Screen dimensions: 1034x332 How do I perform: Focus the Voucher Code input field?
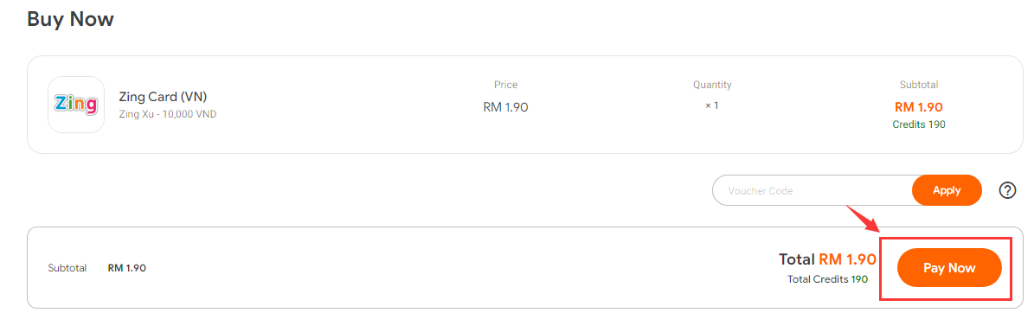(812, 190)
